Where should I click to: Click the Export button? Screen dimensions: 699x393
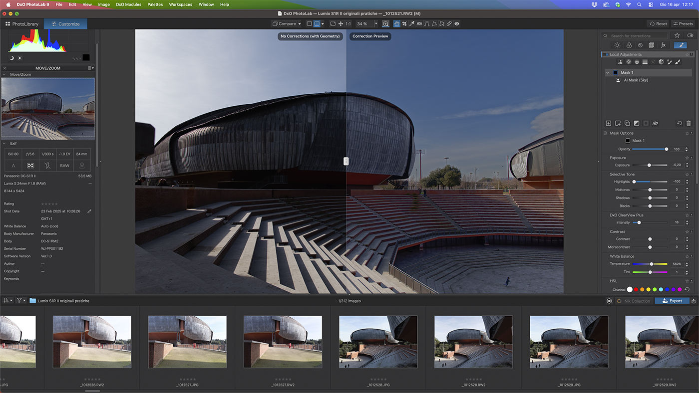[672, 301]
